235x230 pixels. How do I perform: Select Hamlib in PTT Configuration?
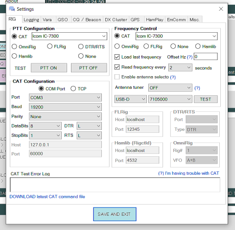[x=14, y=56]
